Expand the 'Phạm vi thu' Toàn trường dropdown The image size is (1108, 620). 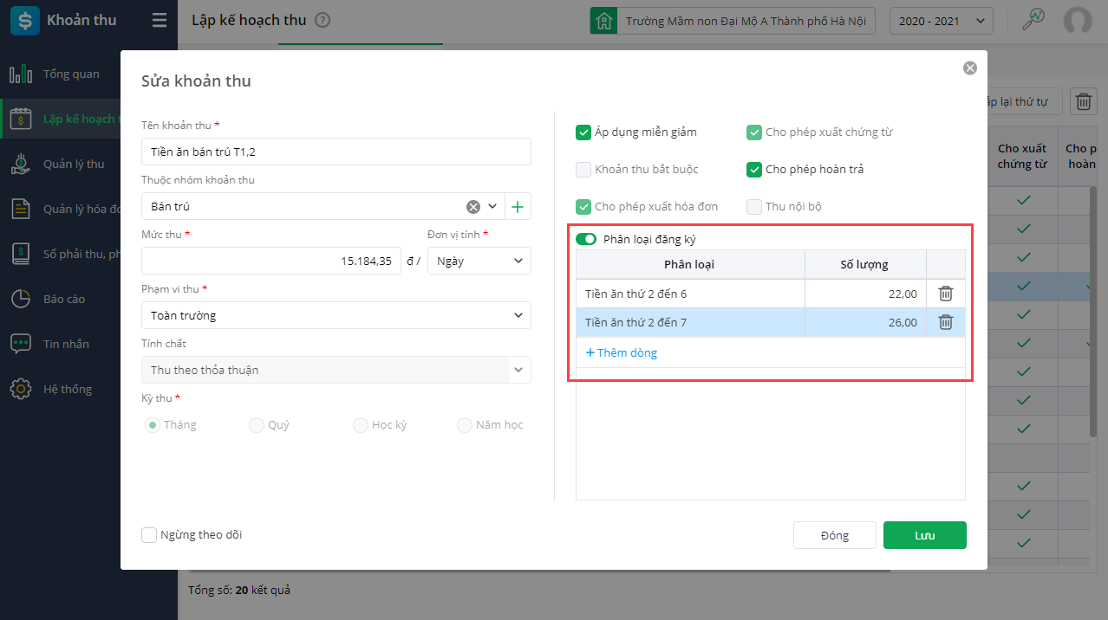(x=336, y=315)
